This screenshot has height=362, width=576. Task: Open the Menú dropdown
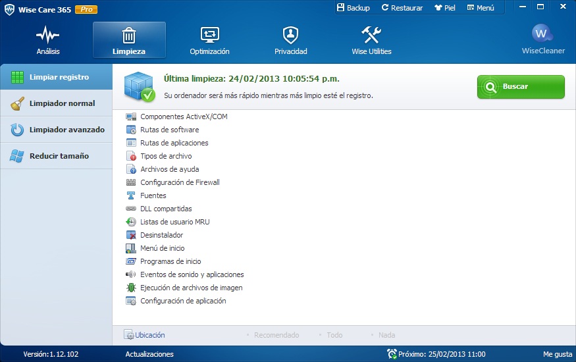coord(481,8)
